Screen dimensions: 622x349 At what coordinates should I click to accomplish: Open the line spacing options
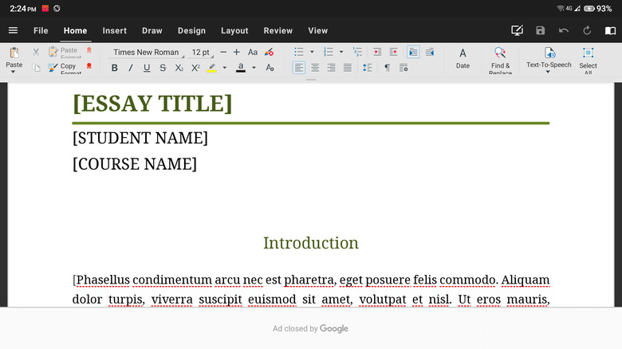(x=367, y=68)
